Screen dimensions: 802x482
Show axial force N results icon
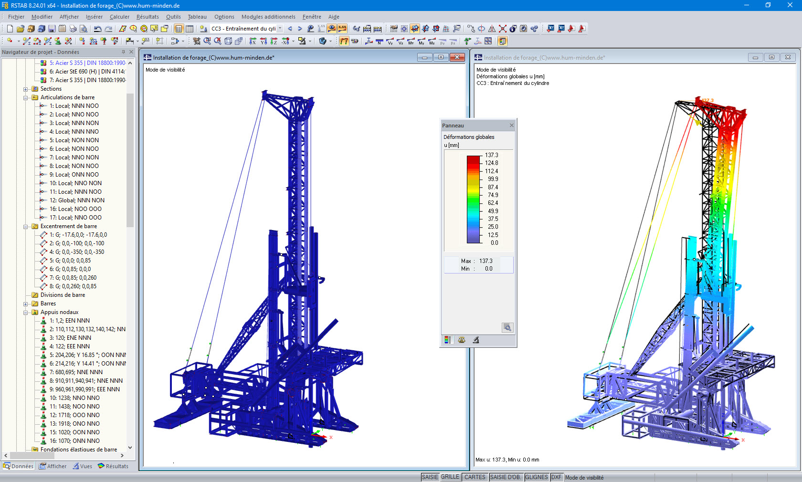pyautogui.click(x=380, y=42)
